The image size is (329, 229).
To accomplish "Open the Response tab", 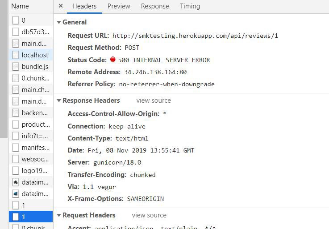I will point(155,6).
